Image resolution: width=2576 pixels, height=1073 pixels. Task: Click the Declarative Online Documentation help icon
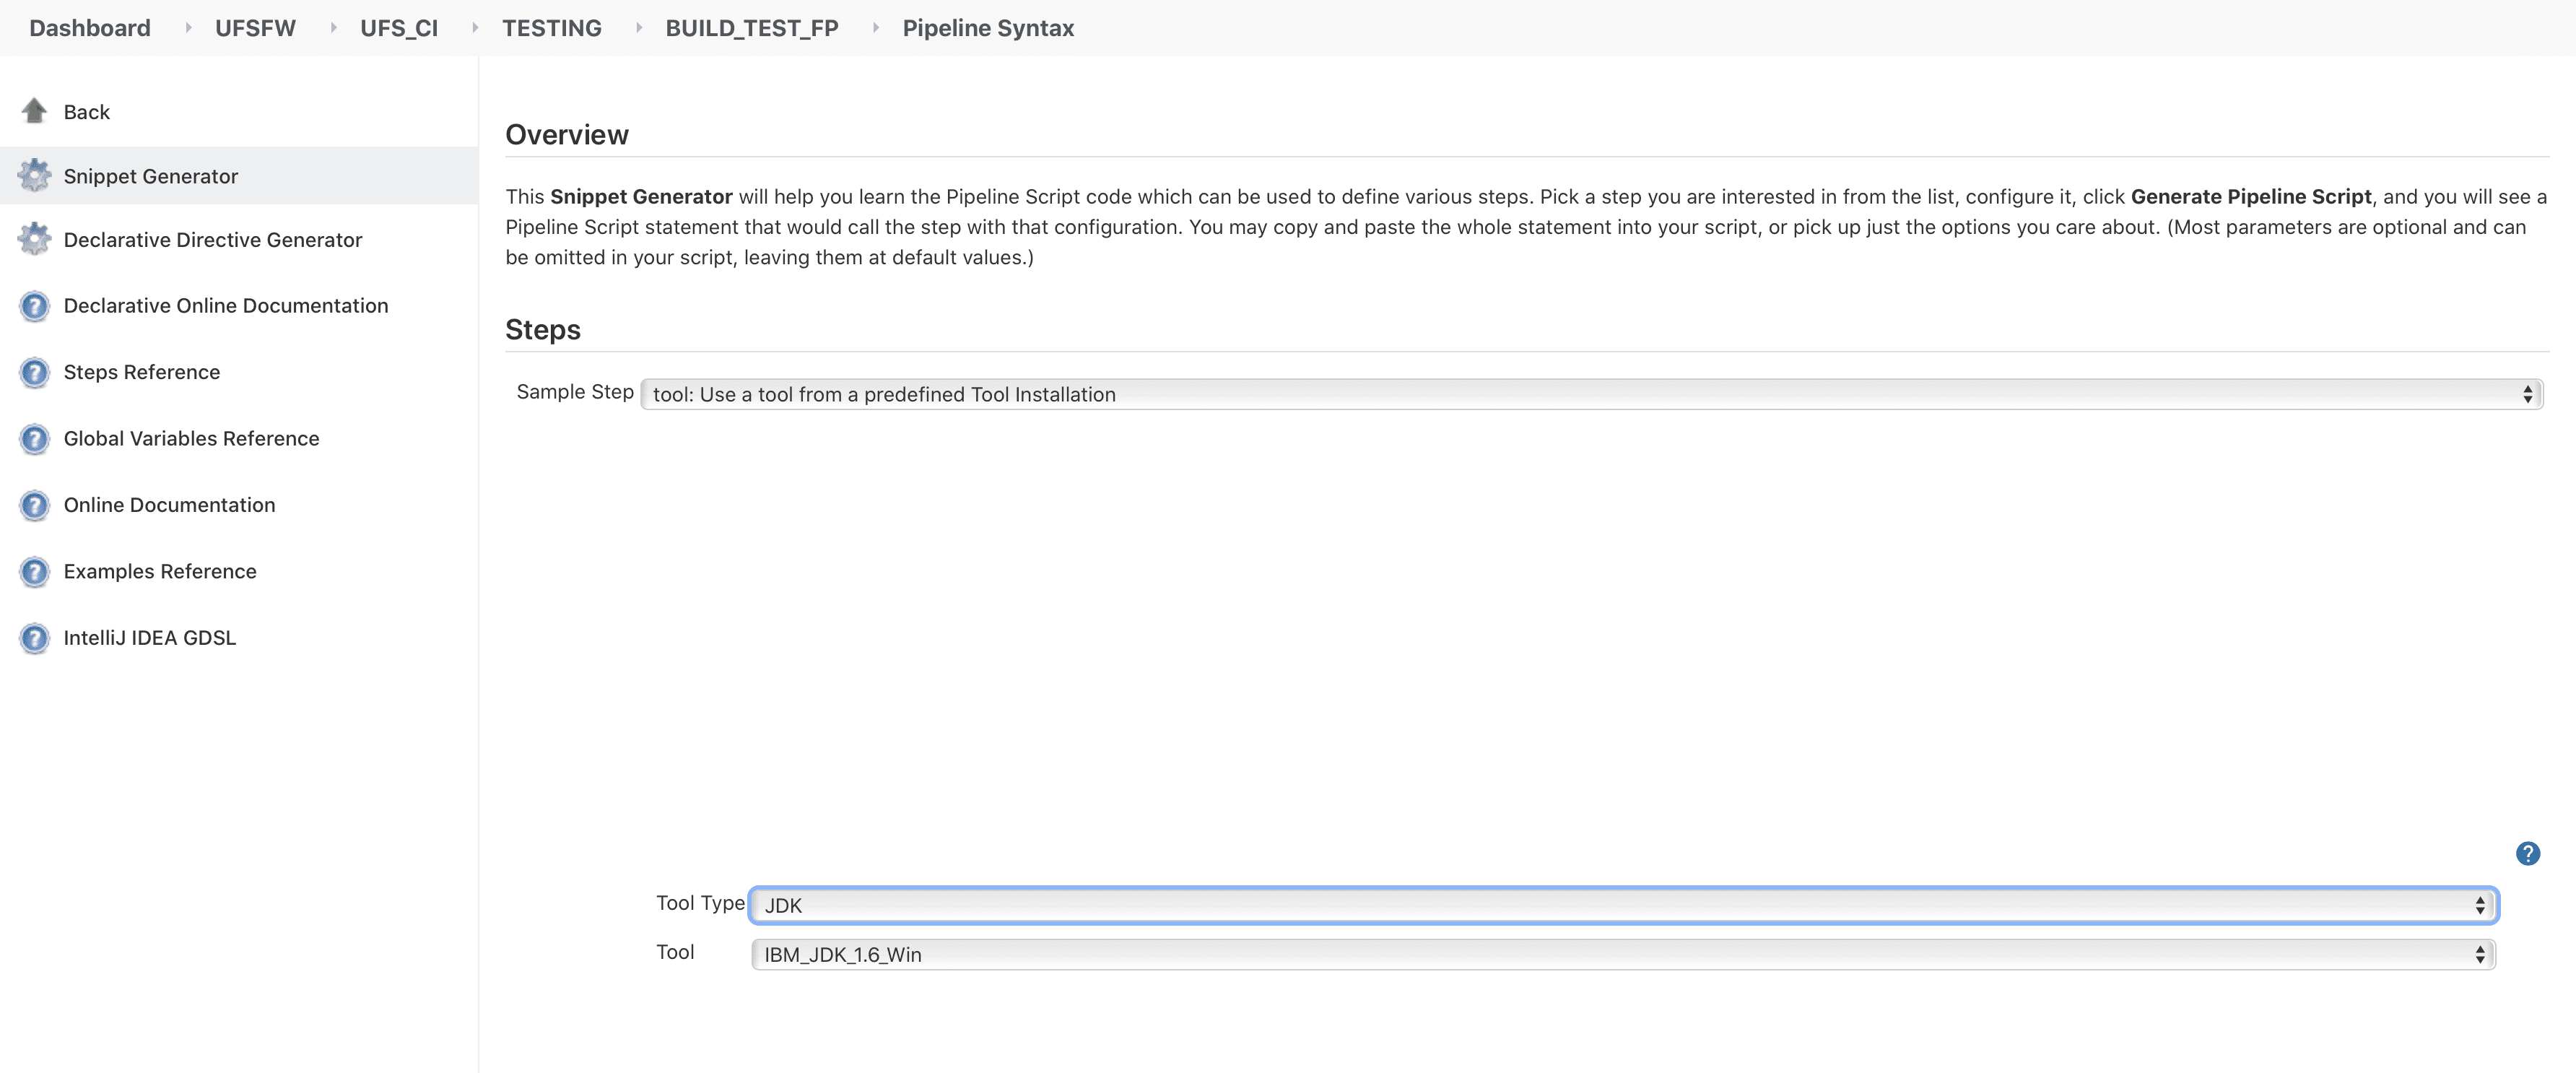pyautogui.click(x=34, y=306)
